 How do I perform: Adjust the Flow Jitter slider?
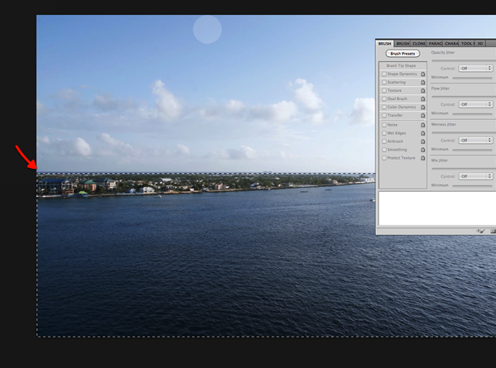(464, 97)
